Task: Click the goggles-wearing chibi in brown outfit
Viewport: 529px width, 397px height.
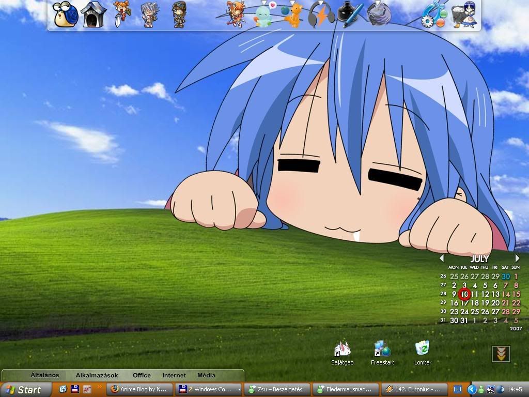Action: [179, 14]
